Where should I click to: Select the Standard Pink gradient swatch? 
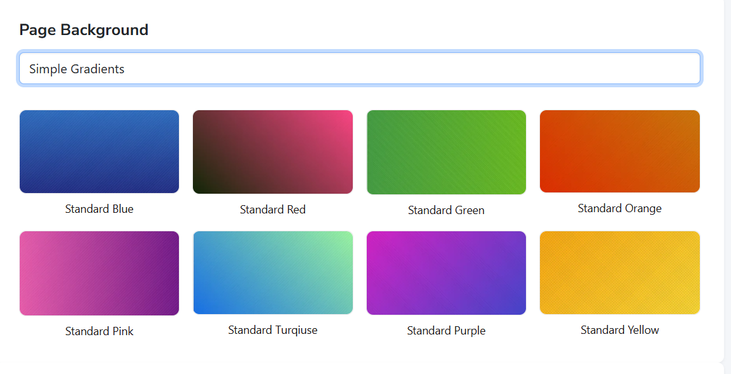pos(99,273)
